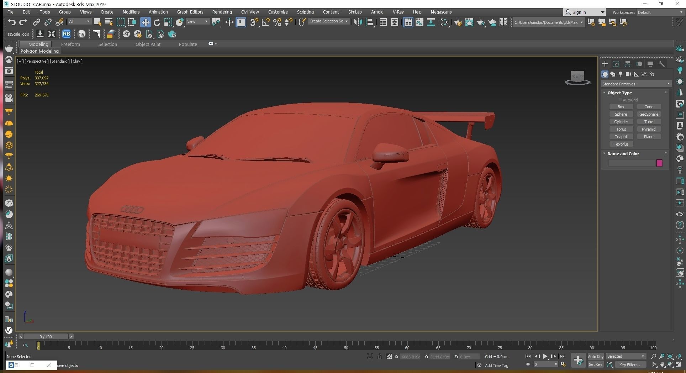Screen dimensions: 686x373
Task: Open the Standard Primitives dropdown
Action: click(636, 84)
